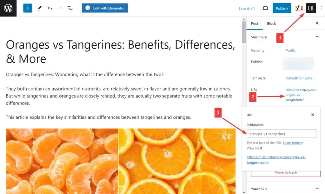
Task: Close the URL popover
Action: pyautogui.click(x=313, y=115)
